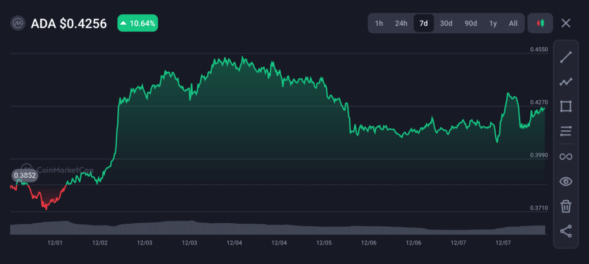This screenshot has height=264, width=589.
Task: Click the 0.3852 opening price label
Action: point(25,175)
